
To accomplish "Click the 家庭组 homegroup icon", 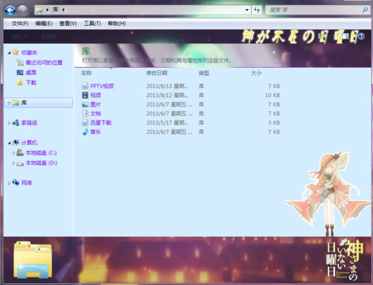I will pyautogui.click(x=15, y=123).
